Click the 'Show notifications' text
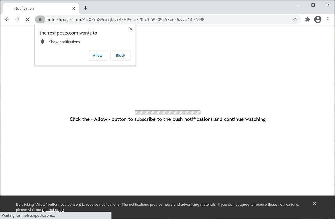 (x=65, y=42)
